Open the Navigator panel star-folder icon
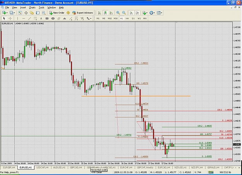The image size is (242, 175). coord(32,13)
